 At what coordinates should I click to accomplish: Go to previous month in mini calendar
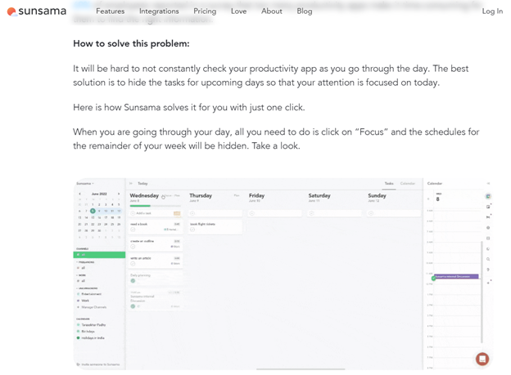79,194
